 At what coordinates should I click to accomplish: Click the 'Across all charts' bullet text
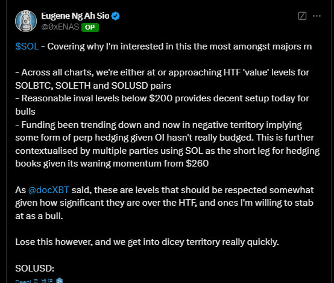(162, 72)
